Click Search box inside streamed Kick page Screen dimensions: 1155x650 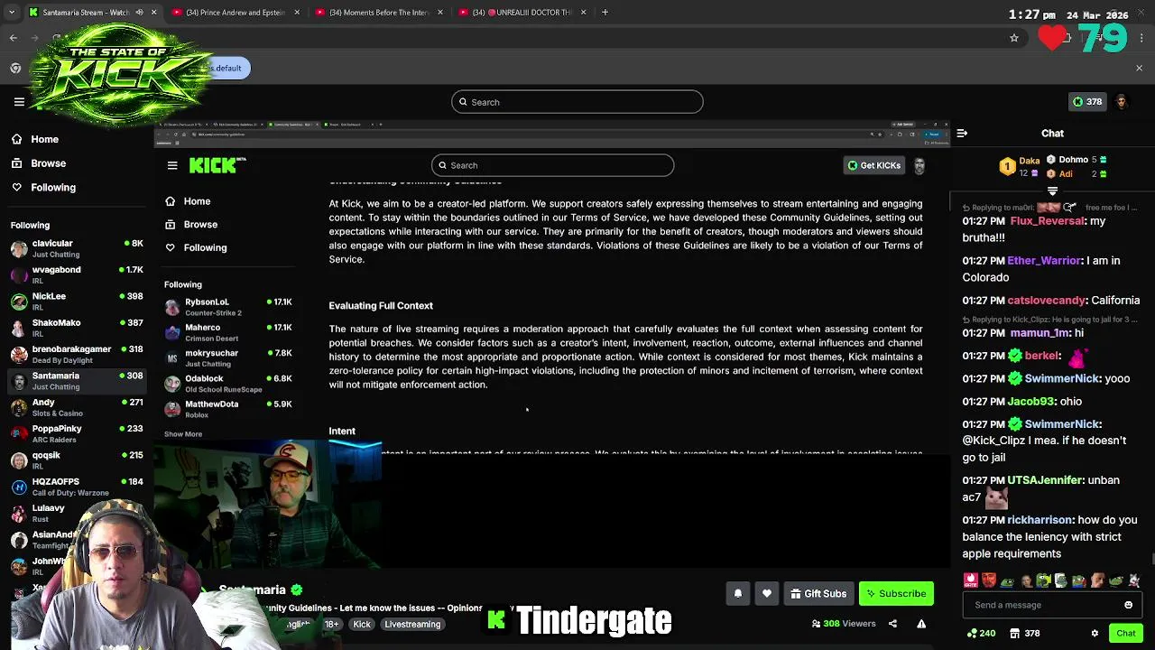(552, 165)
